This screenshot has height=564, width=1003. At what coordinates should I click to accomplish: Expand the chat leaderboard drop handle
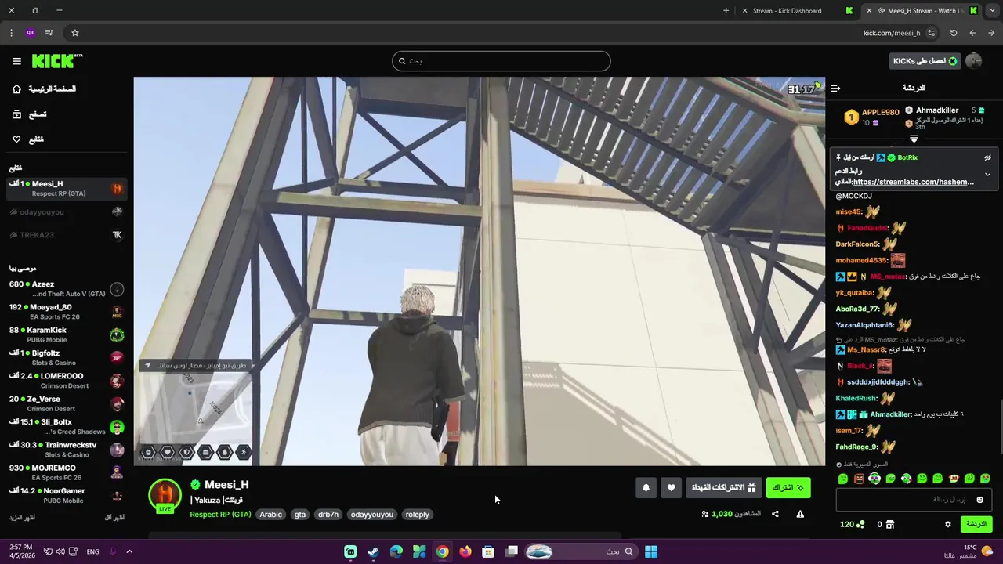pyautogui.click(x=914, y=139)
